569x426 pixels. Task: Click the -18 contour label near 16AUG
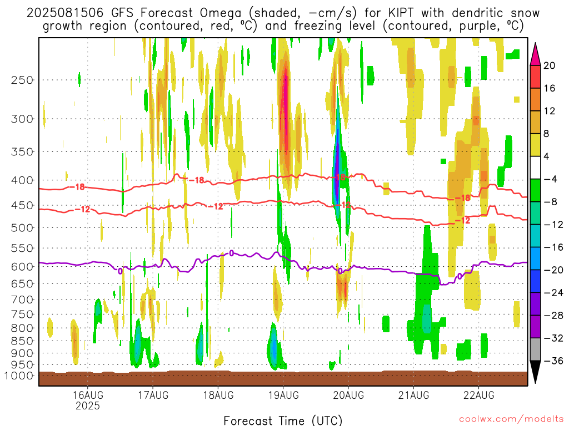(77, 187)
